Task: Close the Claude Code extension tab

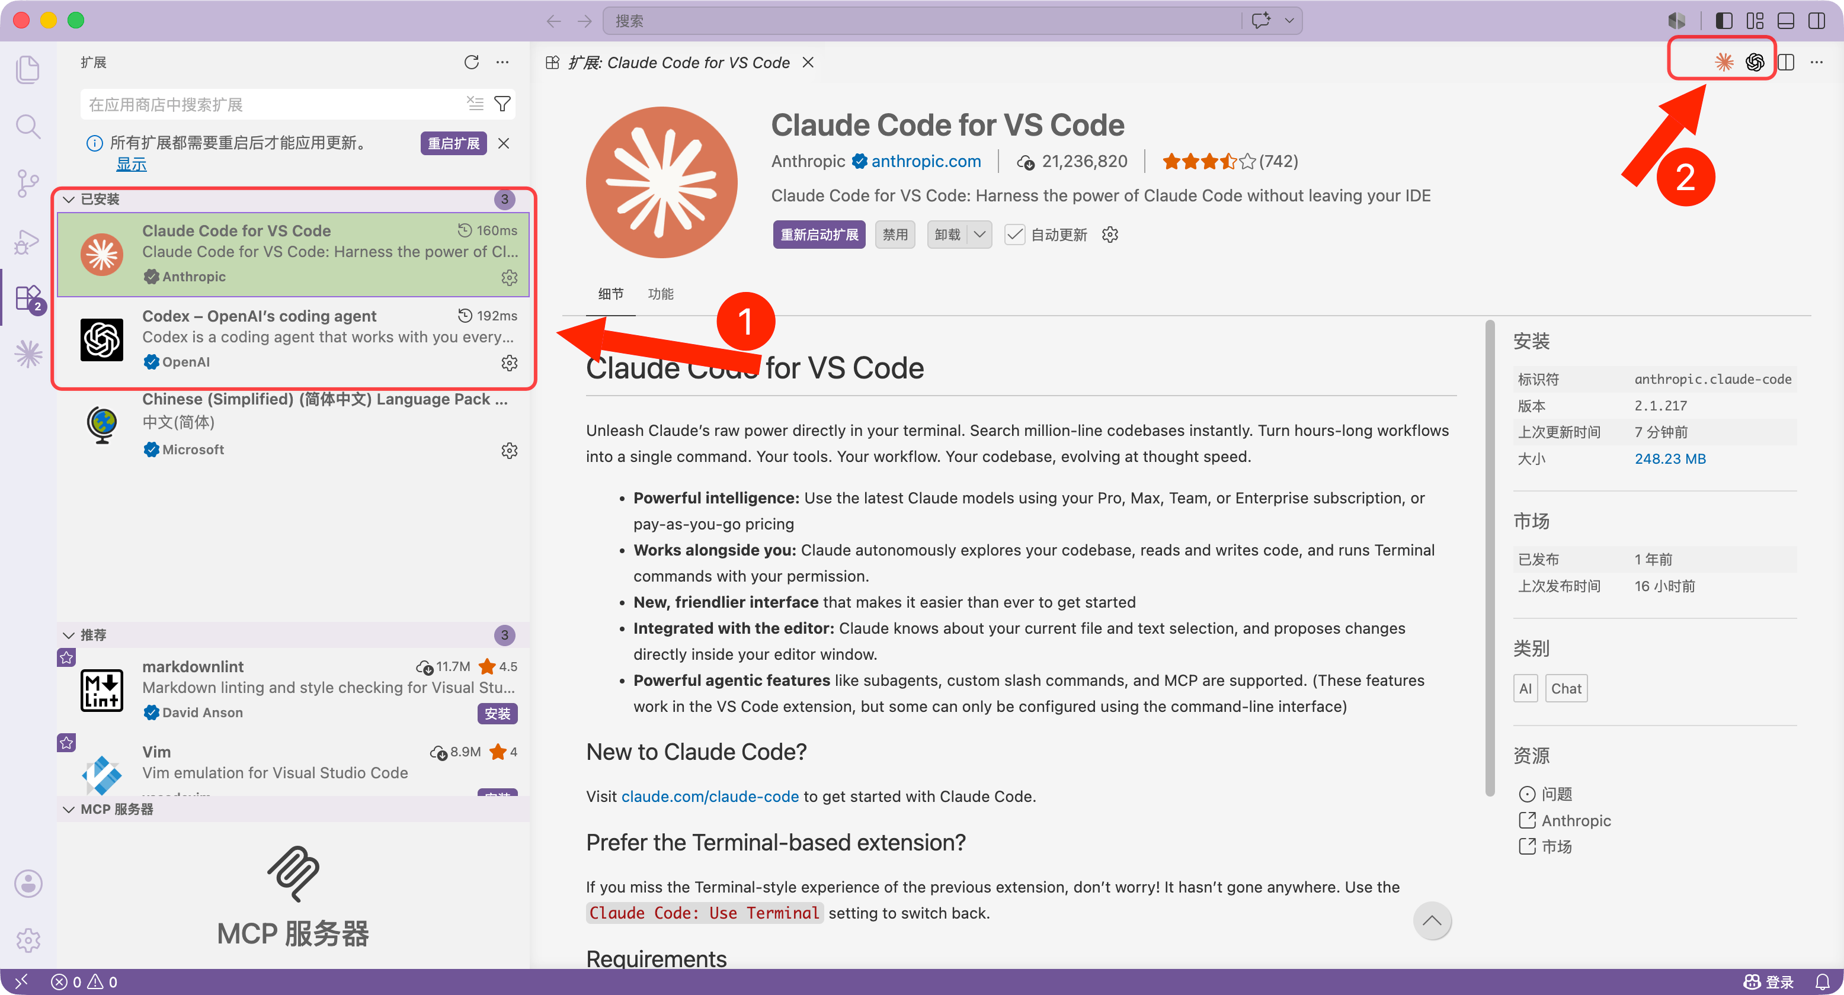Action: (x=808, y=62)
